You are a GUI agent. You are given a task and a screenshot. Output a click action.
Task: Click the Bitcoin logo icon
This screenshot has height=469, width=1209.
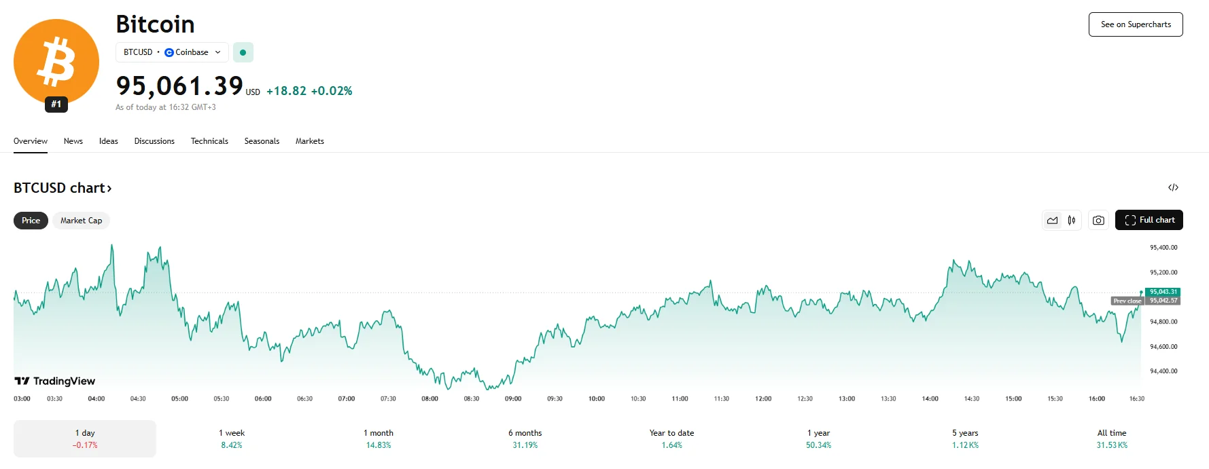point(56,62)
